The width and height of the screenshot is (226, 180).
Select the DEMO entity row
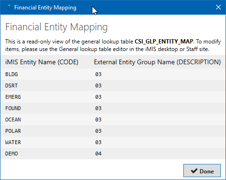pyautogui.click(x=113, y=154)
